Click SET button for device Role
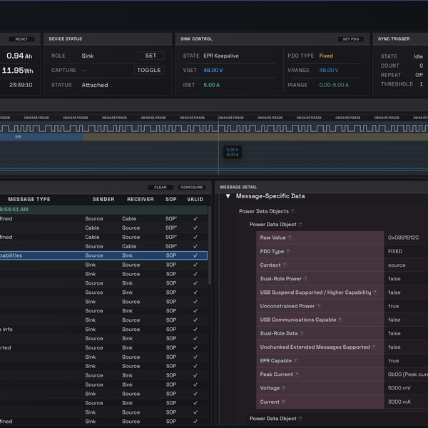 pos(151,56)
